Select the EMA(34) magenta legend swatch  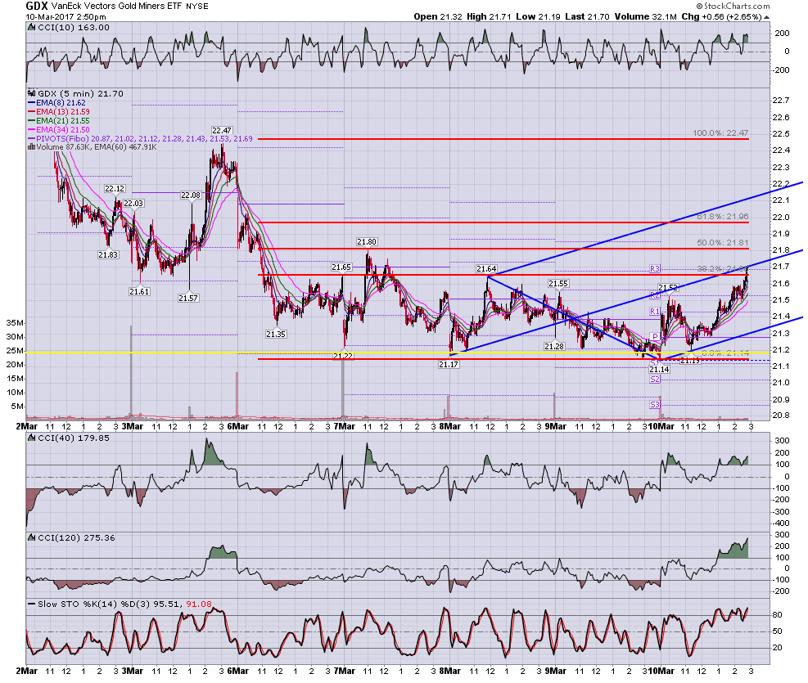tap(31, 130)
